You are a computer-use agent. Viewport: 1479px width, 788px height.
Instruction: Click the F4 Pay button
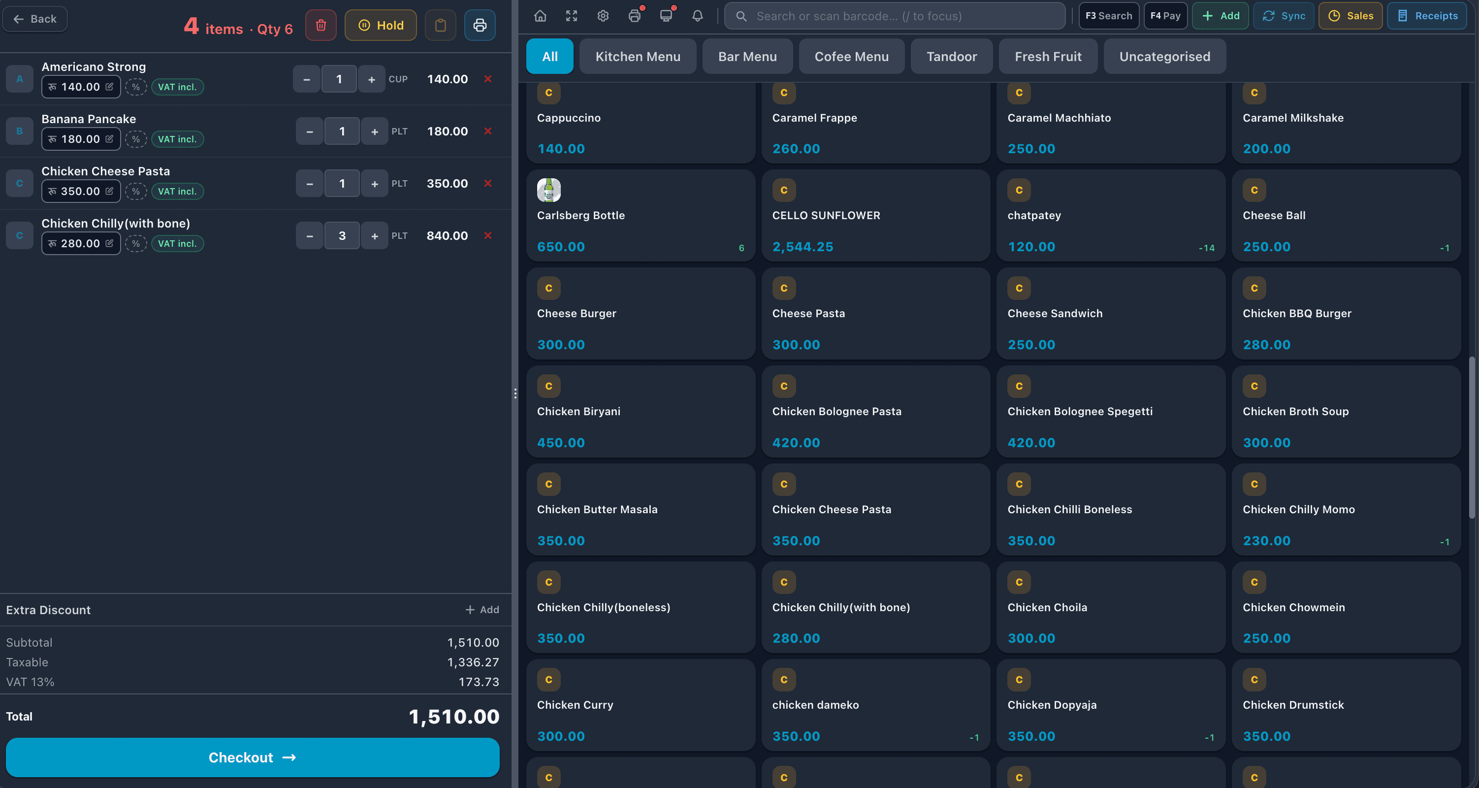coord(1165,16)
